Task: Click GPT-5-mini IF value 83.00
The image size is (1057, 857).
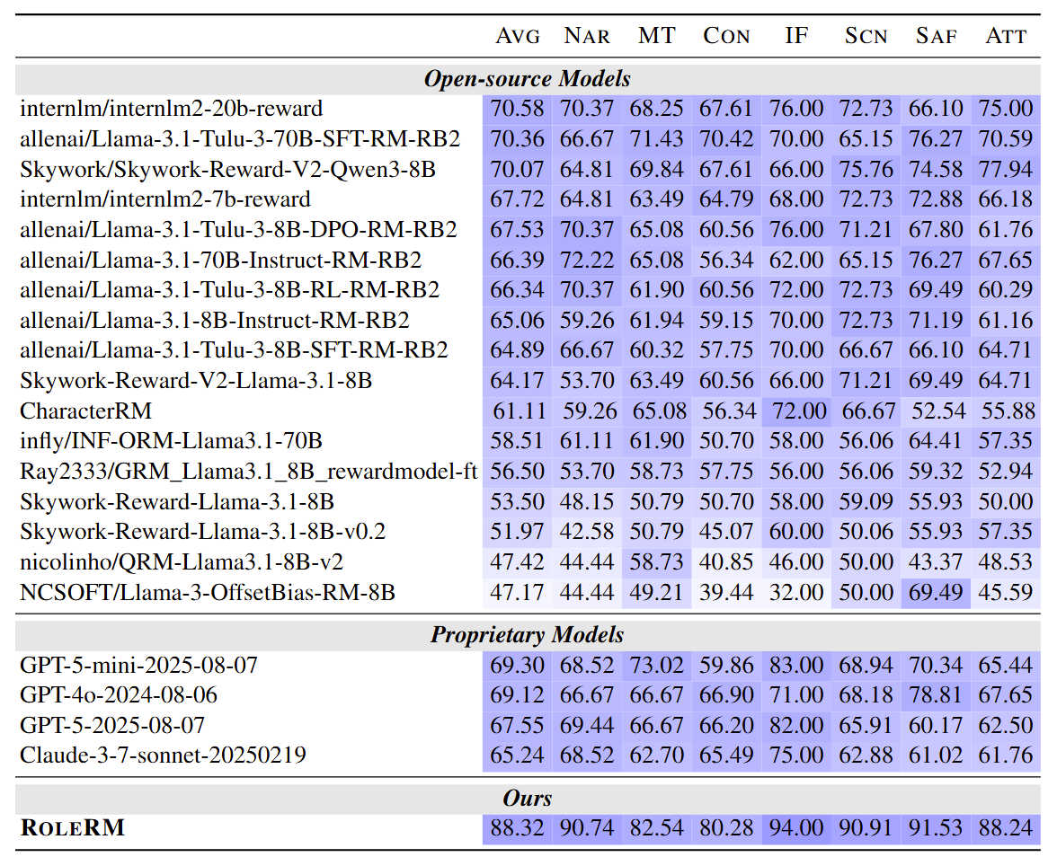Action: (796, 666)
